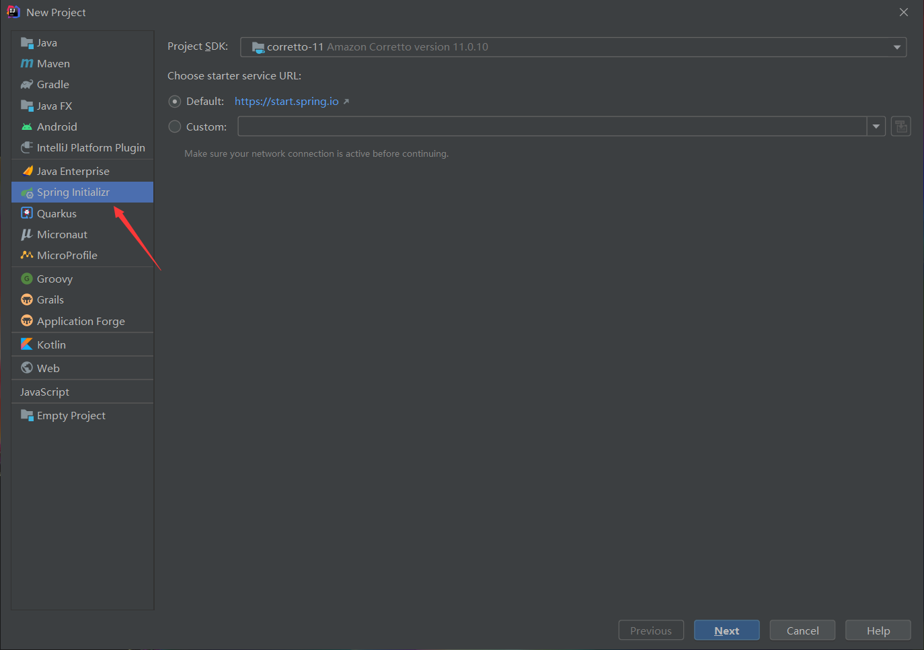Expand the Custom URL history dropdown arrow
The height and width of the screenshot is (650, 924).
click(876, 127)
